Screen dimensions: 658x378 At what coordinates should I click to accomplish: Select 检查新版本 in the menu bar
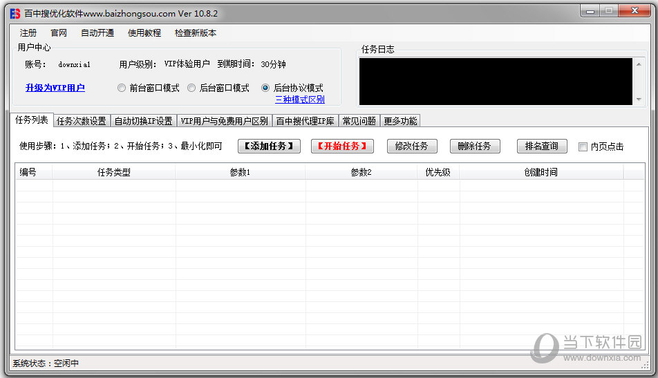(x=196, y=32)
